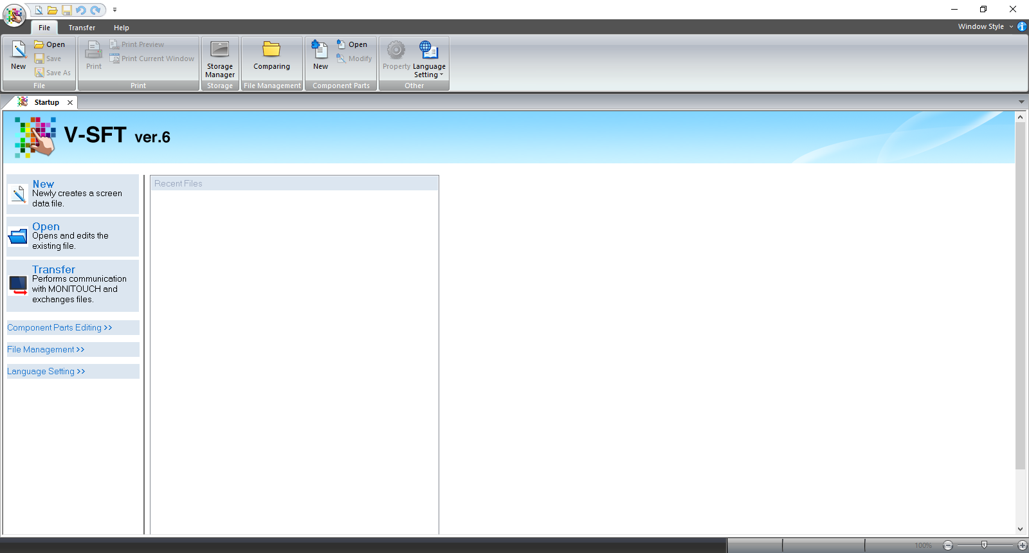Click New to create a screen data file
The width and height of the screenshot is (1029, 553).
[73, 194]
